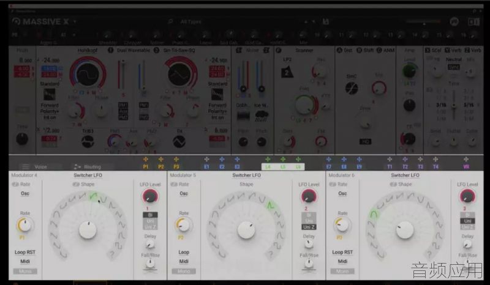Click the Midi button in Modulator 4
The width and height of the screenshot is (490, 285).
click(x=25, y=261)
